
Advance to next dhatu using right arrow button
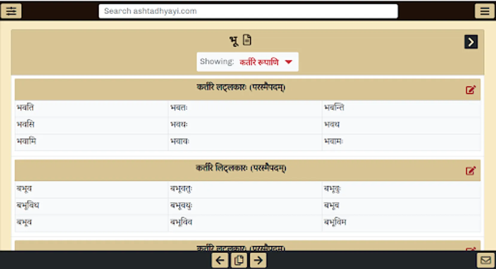[471, 42]
